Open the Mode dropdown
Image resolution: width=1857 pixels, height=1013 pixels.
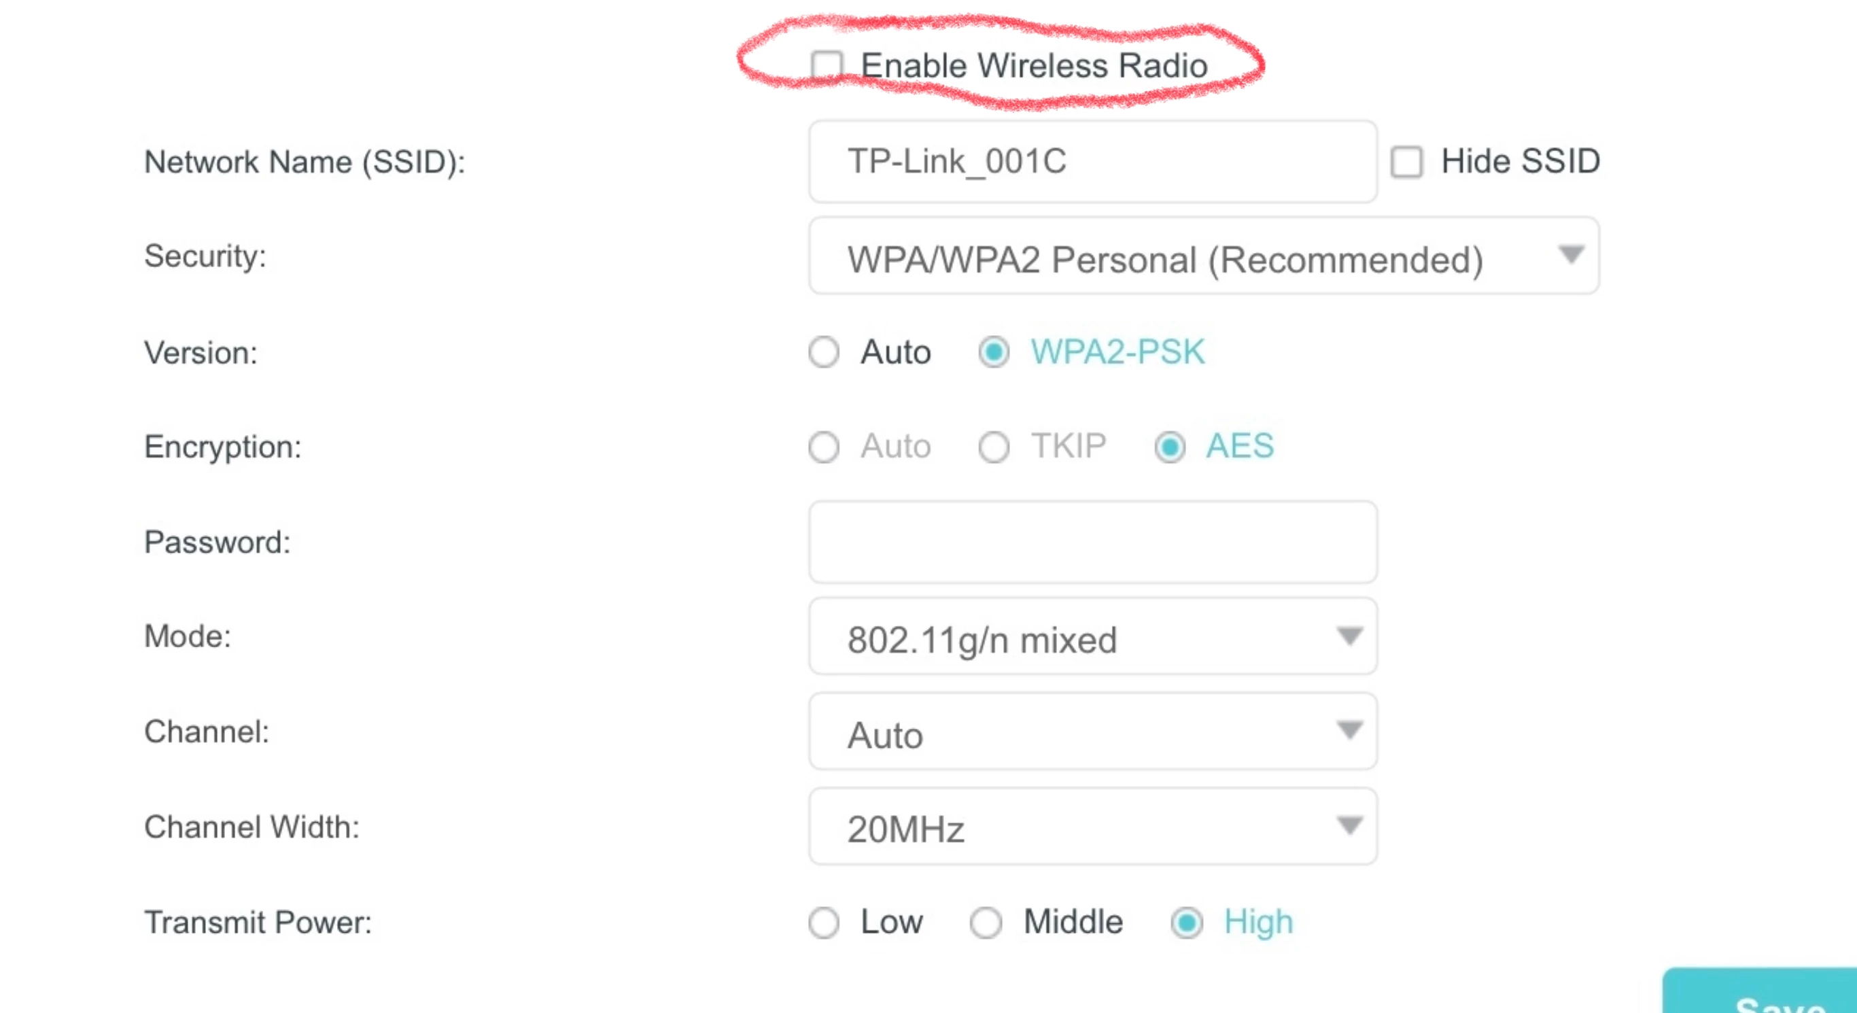[x=1092, y=636]
